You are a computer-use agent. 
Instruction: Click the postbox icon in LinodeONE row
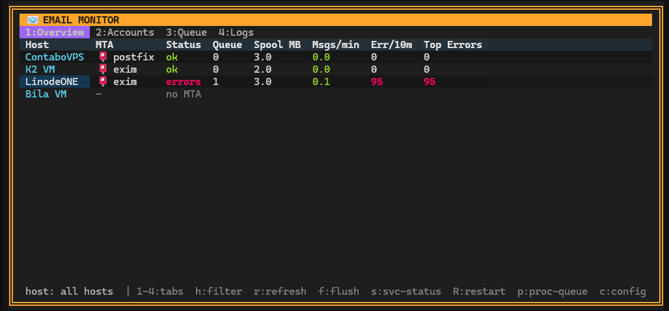click(x=103, y=82)
